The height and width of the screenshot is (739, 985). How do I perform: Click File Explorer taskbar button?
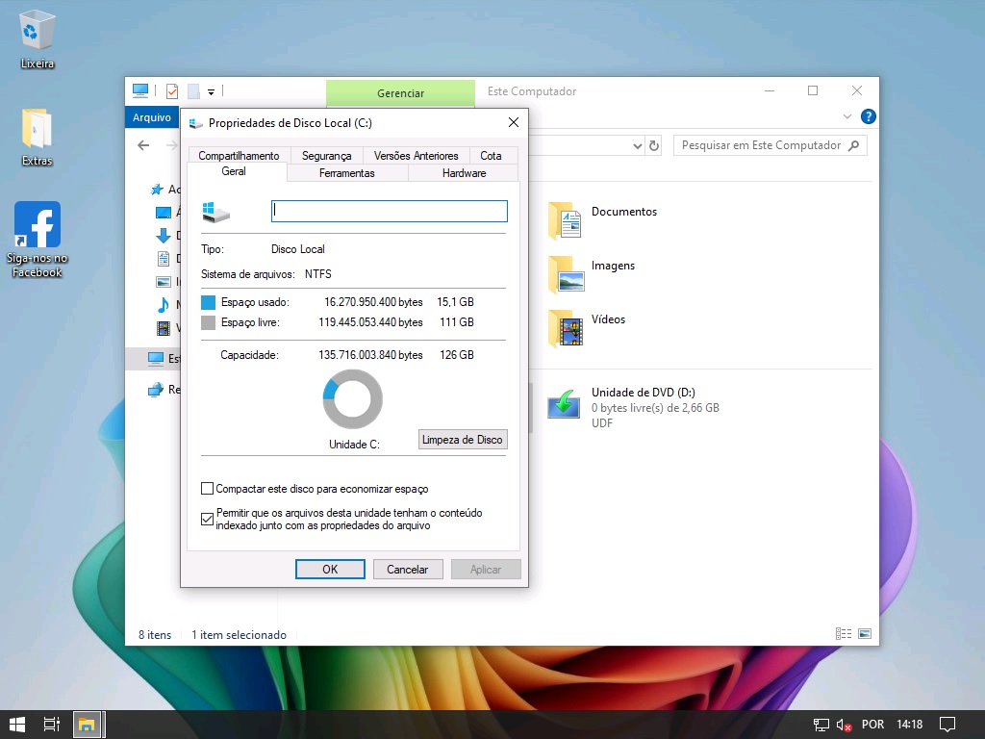tap(86, 725)
